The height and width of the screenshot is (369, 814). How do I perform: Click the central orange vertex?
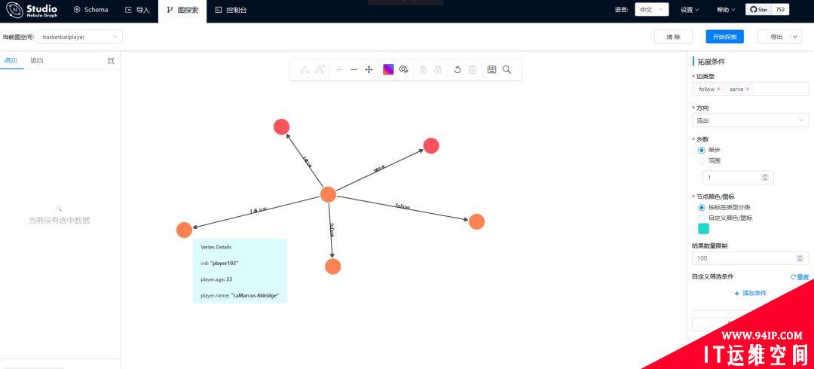(x=328, y=194)
